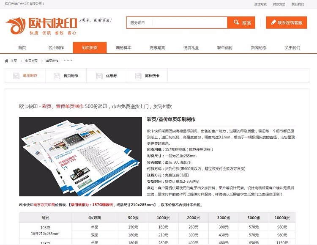317x245 pixels.
Task: Open the 送货方式 top link
Action: point(260,4)
